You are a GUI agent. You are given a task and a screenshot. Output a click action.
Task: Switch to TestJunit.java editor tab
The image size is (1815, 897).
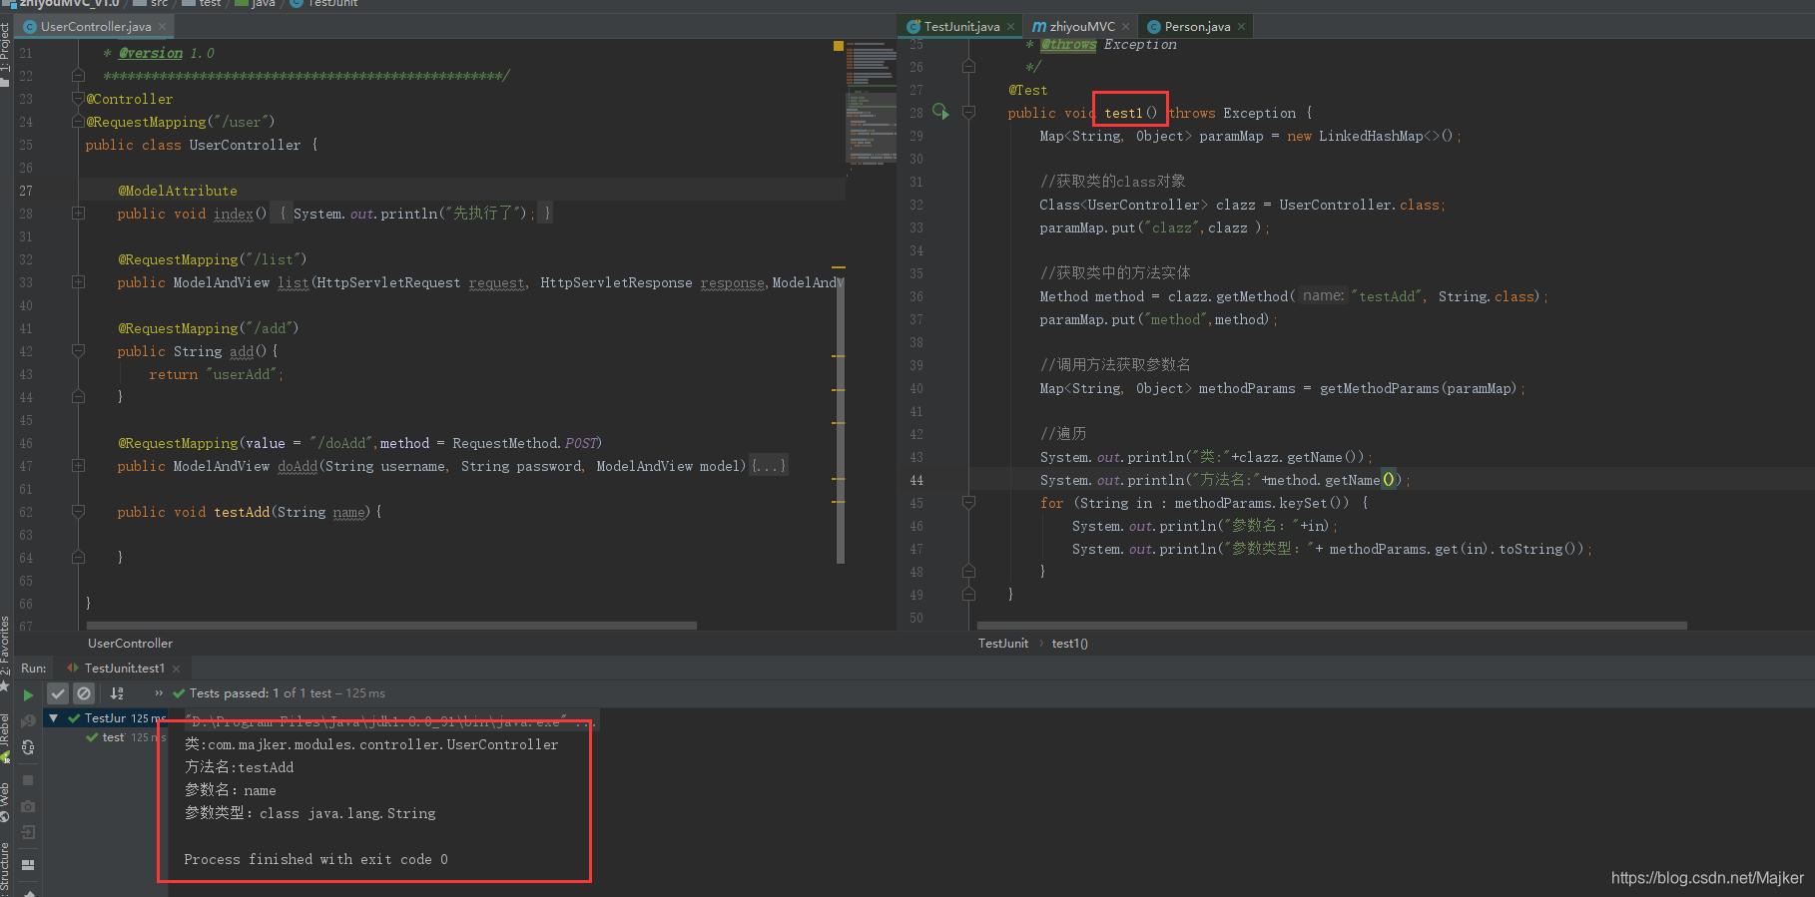click(961, 27)
